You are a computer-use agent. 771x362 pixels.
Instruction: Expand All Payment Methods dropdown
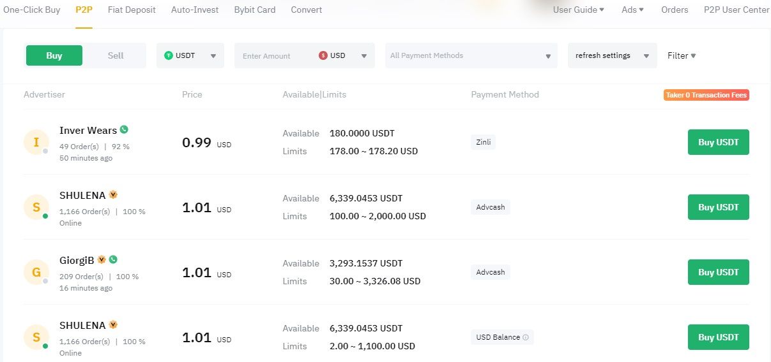(471, 55)
